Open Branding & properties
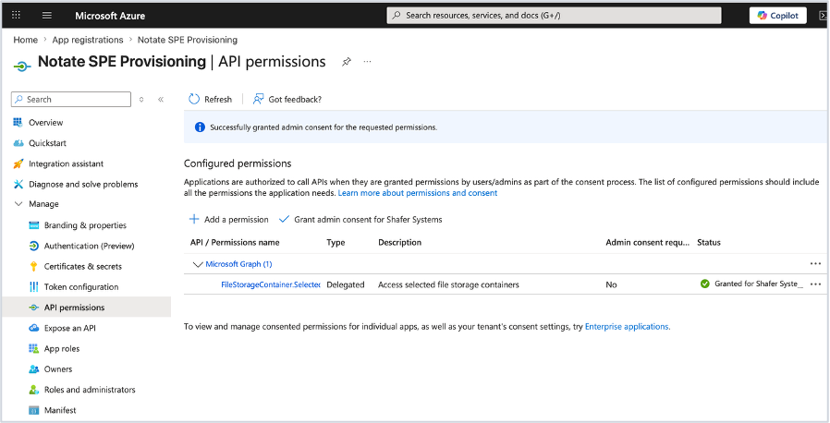830x423 pixels. point(85,225)
